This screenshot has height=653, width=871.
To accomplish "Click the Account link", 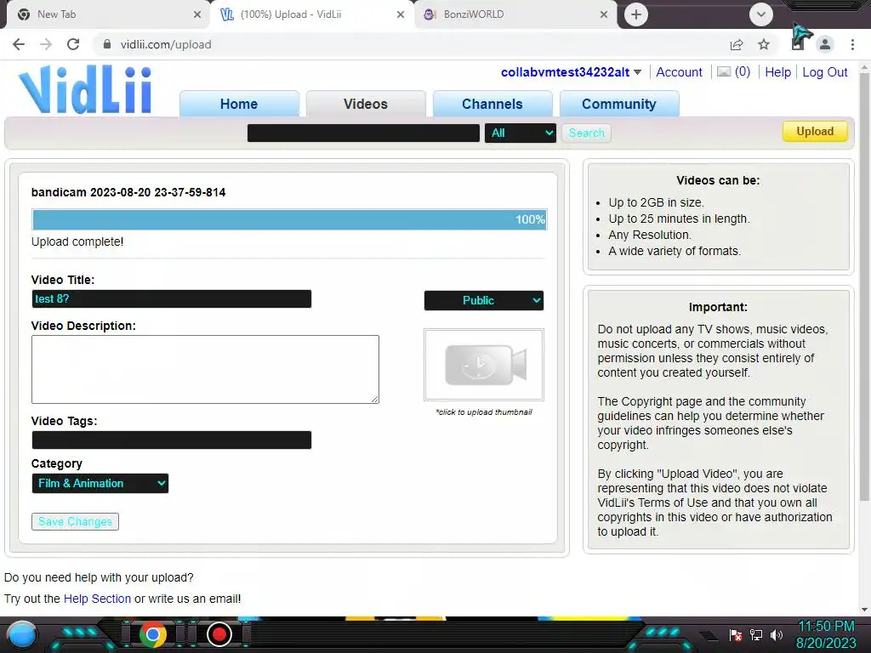I will [679, 72].
